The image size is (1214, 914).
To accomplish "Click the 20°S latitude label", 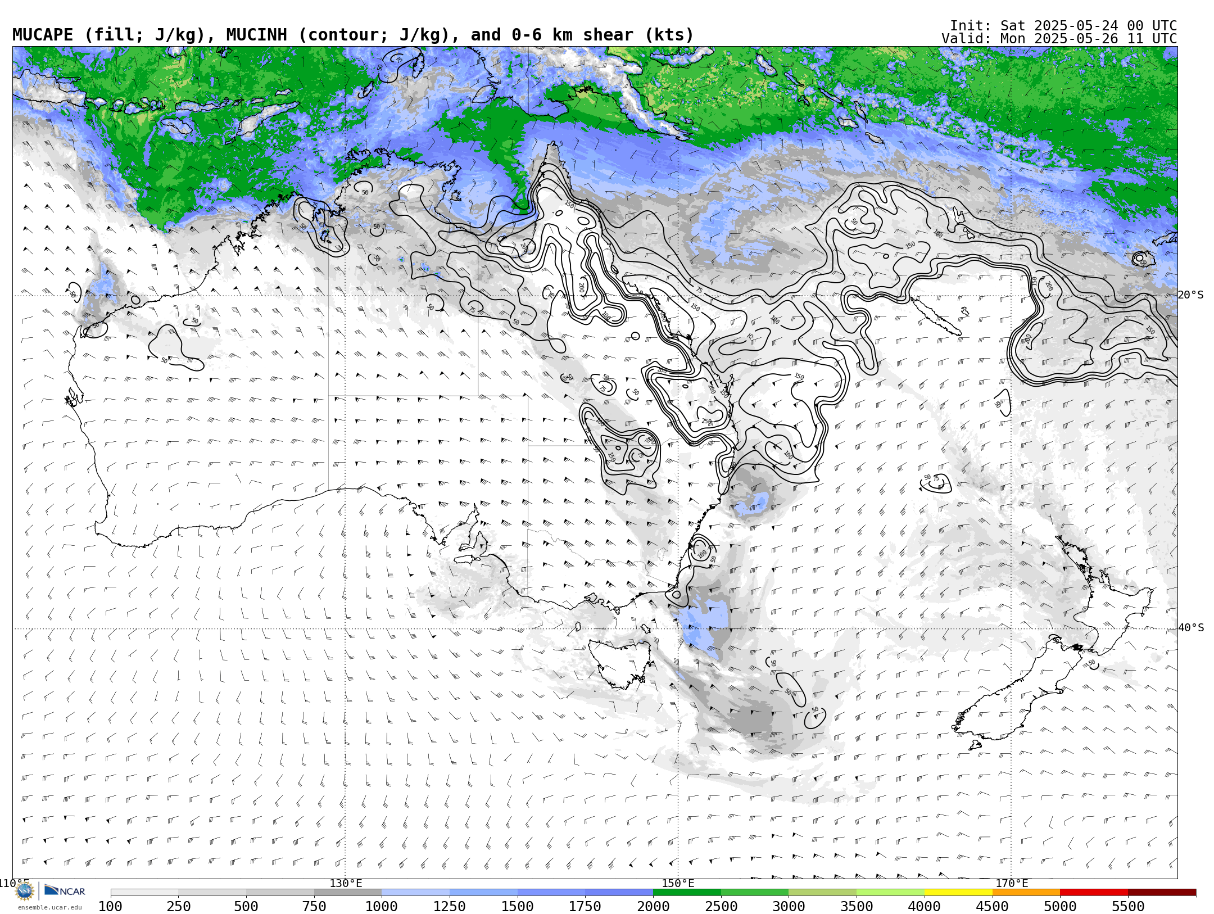I will 1190,295.
